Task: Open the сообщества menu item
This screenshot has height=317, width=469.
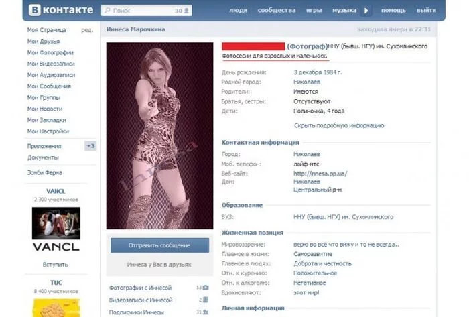Action: point(277,11)
